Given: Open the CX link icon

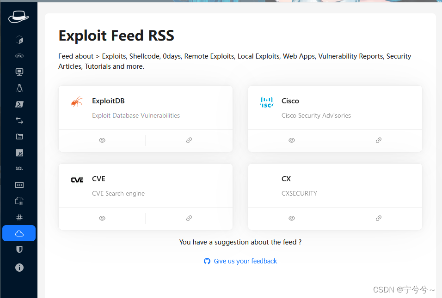Looking at the screenshot, I should (x=379, y=218).
